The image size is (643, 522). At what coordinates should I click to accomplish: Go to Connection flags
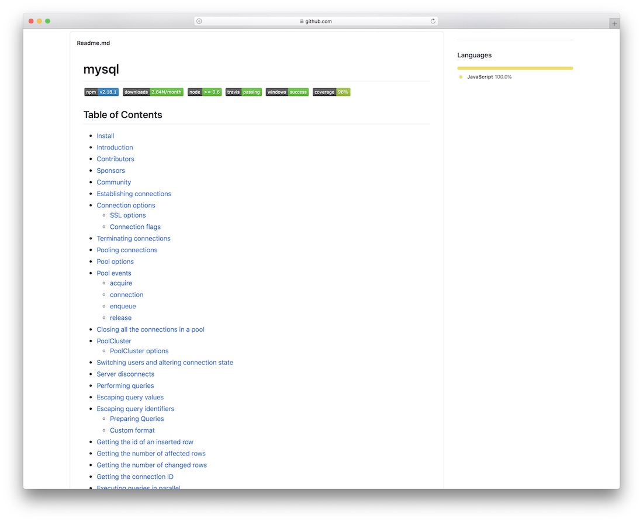tap(136, 227)
